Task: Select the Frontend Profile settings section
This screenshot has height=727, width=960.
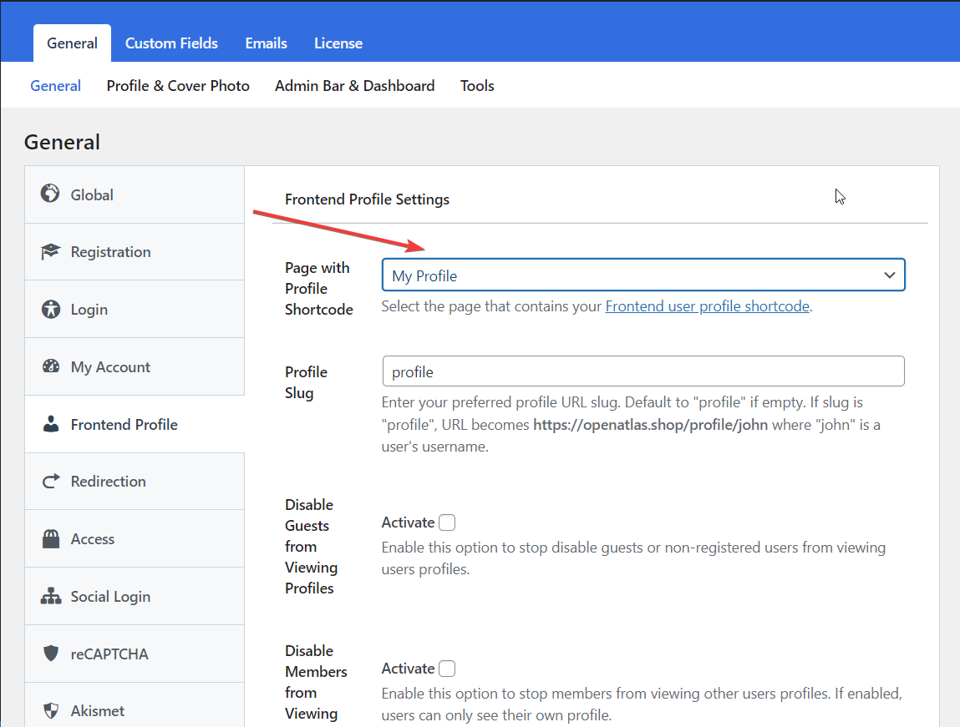Action: click(x=135, y=424)
